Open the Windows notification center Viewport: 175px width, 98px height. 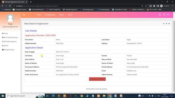click(171, 96)
